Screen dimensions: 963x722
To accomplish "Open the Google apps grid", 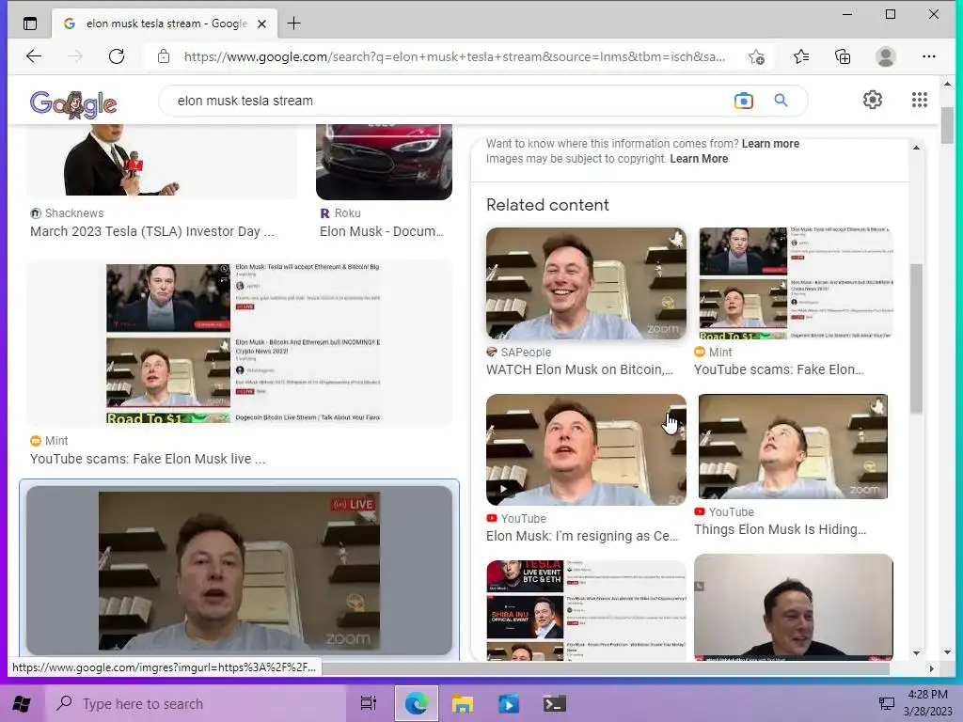I will (x=920, y=100).
